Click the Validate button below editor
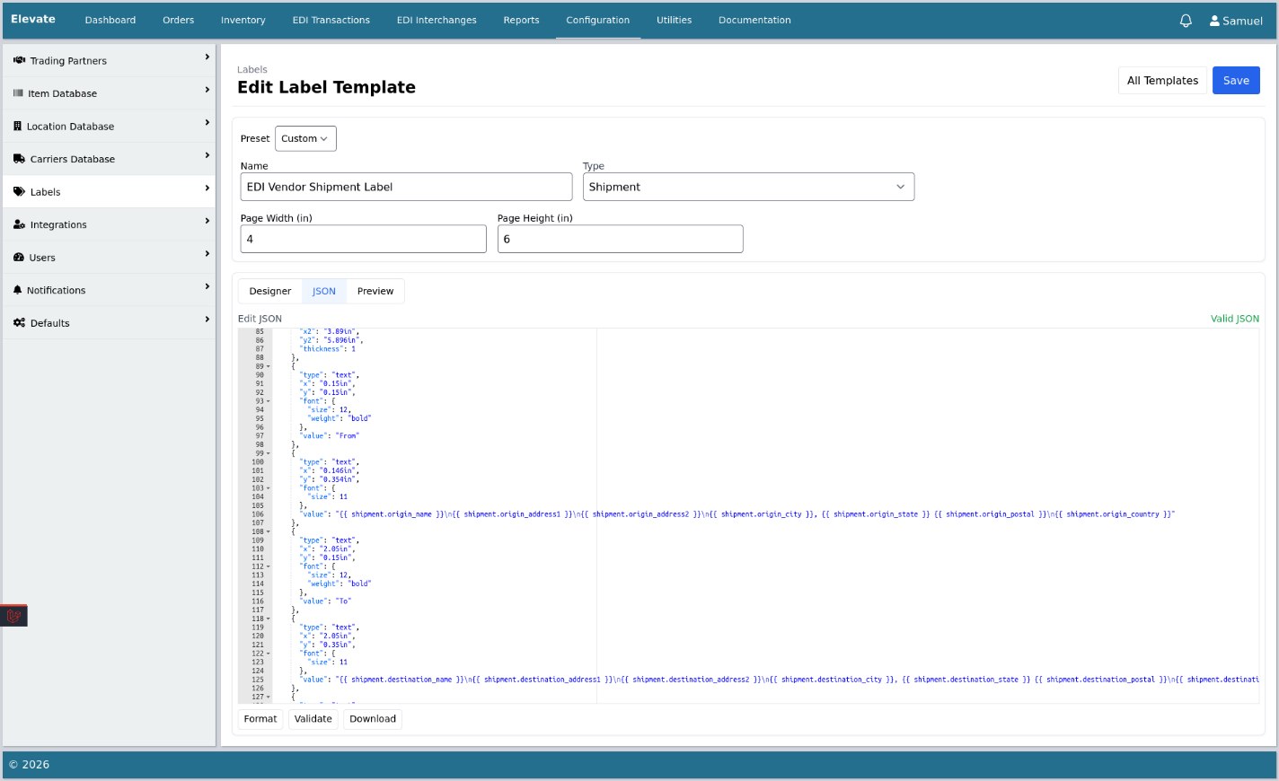1279x781 pixels. coord(313,719)
